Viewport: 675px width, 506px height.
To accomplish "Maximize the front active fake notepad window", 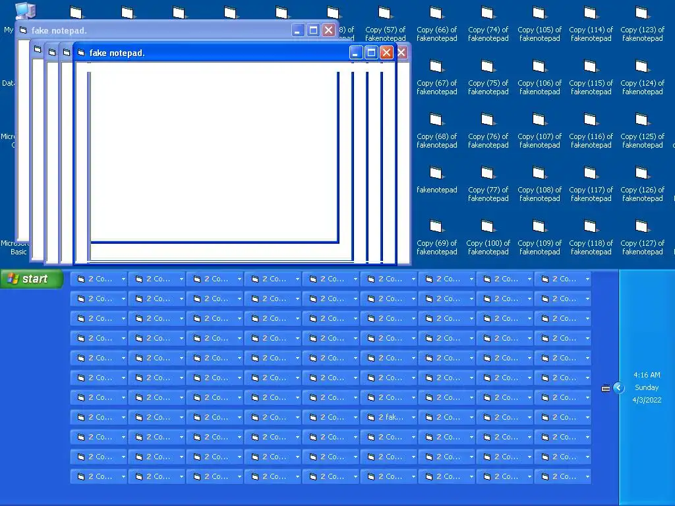I will point(370,53).
